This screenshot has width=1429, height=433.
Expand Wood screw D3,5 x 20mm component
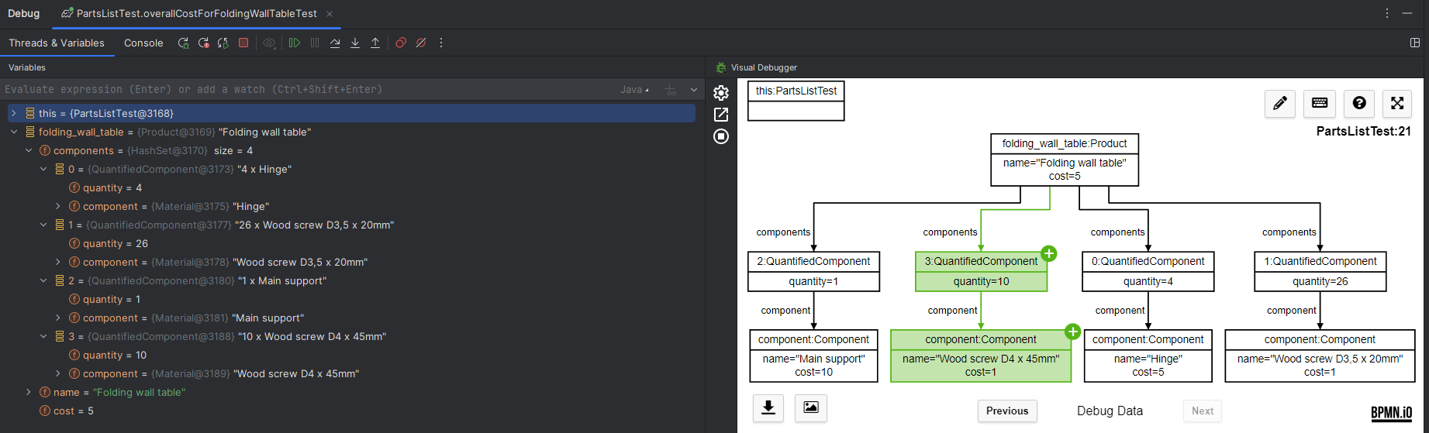click(x=58, y=262)
